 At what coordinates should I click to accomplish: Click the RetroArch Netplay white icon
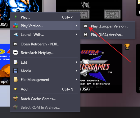(x=16, y=53)
